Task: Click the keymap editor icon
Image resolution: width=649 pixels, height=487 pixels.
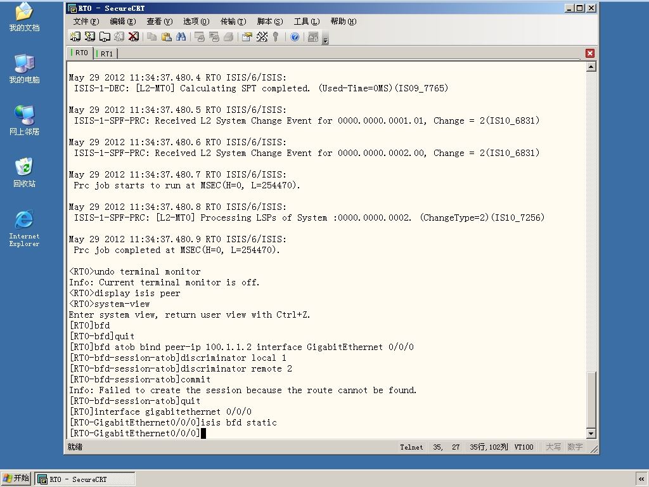Action: click(262, 37)
